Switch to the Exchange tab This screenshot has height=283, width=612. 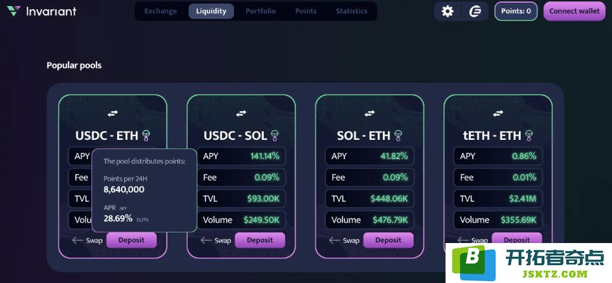tap(160, 11)
